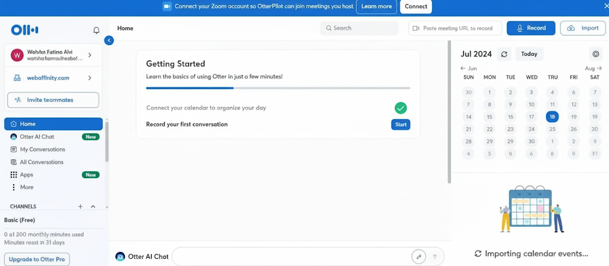
Task: Go to next month Aug
Action: (x=594, y=68)
